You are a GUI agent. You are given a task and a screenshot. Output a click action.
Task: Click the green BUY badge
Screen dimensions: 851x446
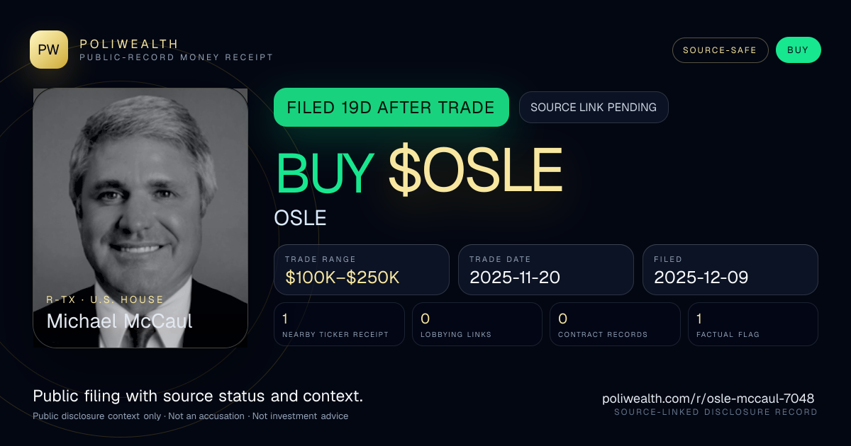pyautogui.click(x=799, y=50)
